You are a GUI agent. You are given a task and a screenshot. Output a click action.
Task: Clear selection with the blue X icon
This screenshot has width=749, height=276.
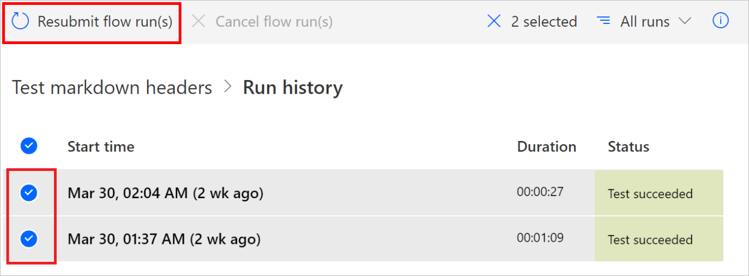pyautogui.click(x=494, y=22)
